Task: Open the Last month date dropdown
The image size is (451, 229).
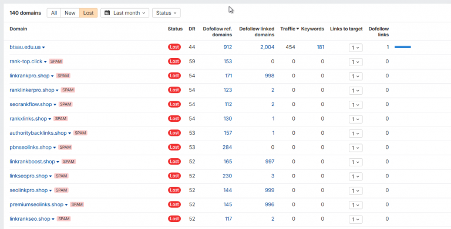Action: click(x=125, y=13)
